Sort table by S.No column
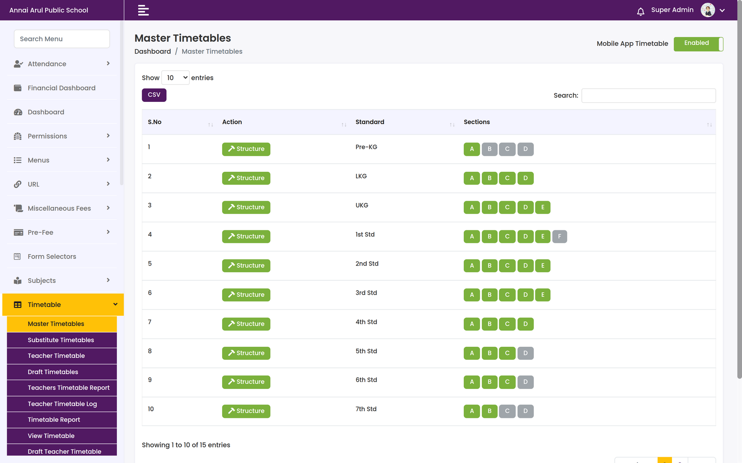This screenshot has height=463, width=742. click(179, 122)
